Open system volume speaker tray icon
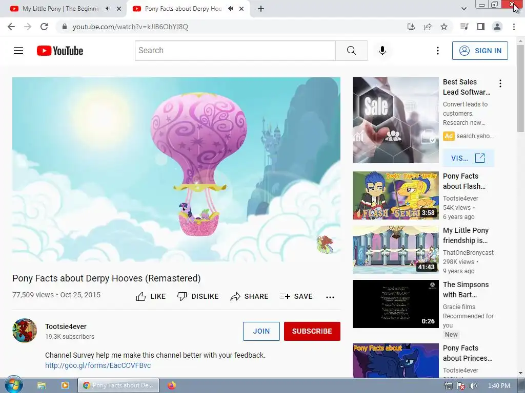Image resolution: width=525 pixels, height=393 pixels. pyautogui.click(x=473, y=386)
